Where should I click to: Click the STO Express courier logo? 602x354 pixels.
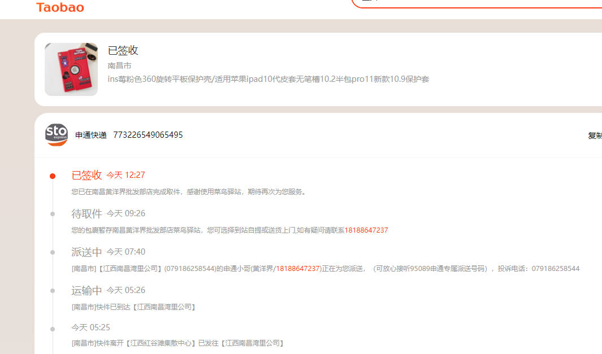(57, 134)
